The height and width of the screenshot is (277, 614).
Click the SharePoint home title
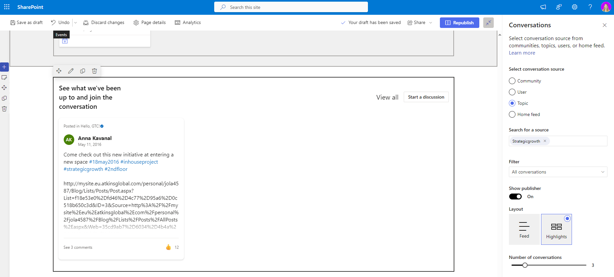(30, 7)
